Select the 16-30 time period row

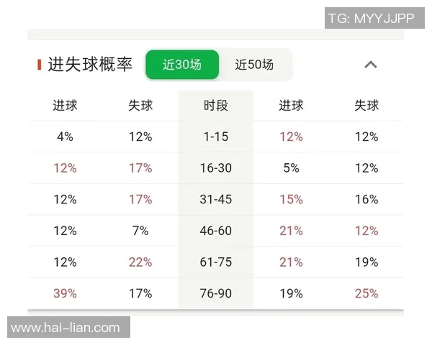point(216,168)
